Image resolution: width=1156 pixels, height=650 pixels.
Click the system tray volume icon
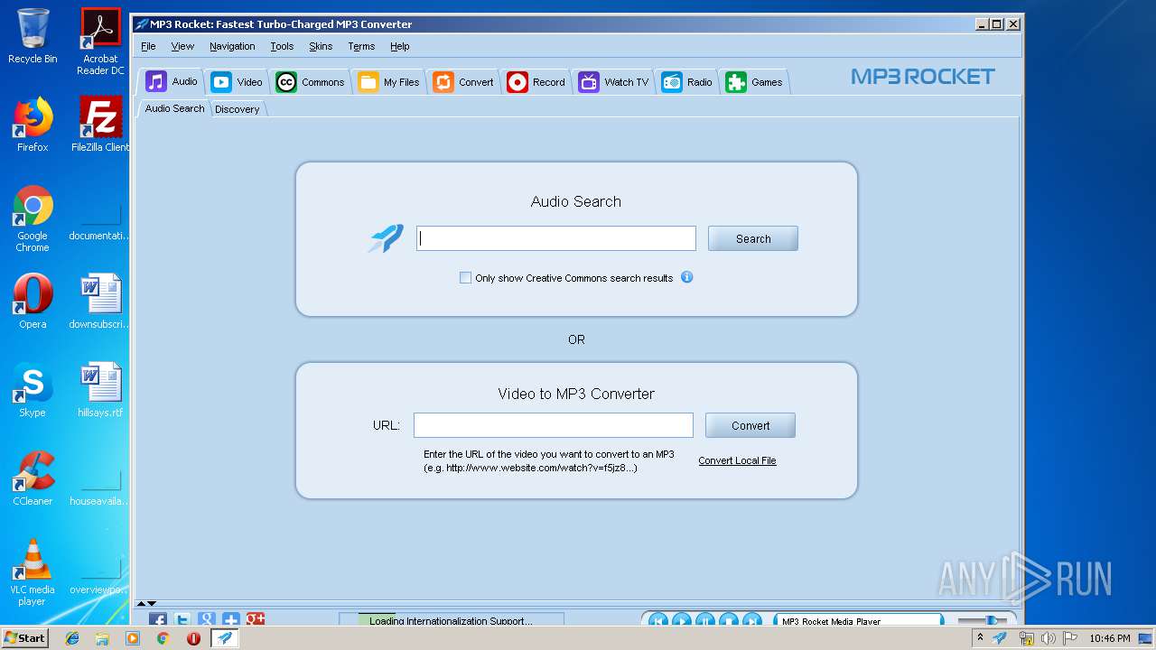[1048, 638]
